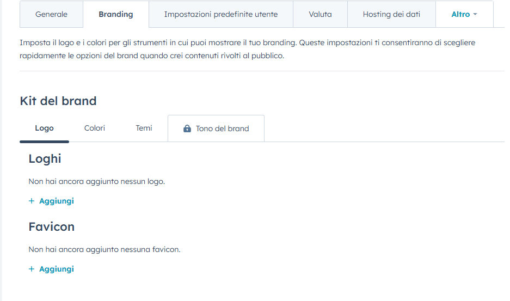
Task: Switch to Impostazioni predefinite utente tab
Action: click(x=221, y=14)
